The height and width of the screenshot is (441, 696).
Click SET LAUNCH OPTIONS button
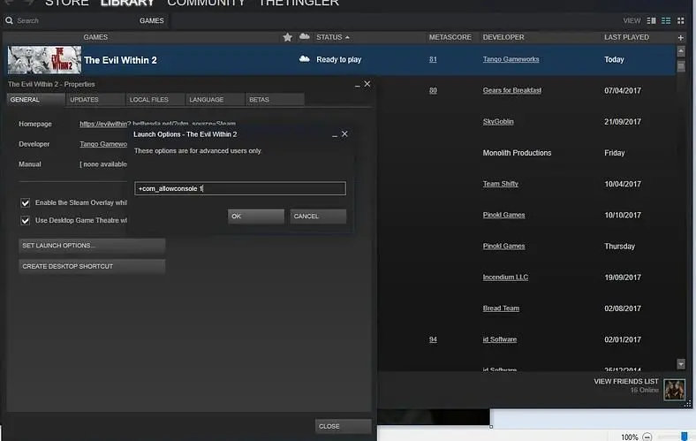92,246
